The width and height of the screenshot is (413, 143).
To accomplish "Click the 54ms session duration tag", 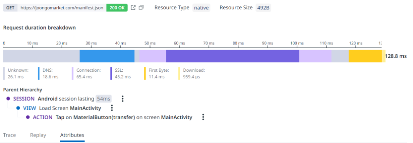I will coord(104,99).
